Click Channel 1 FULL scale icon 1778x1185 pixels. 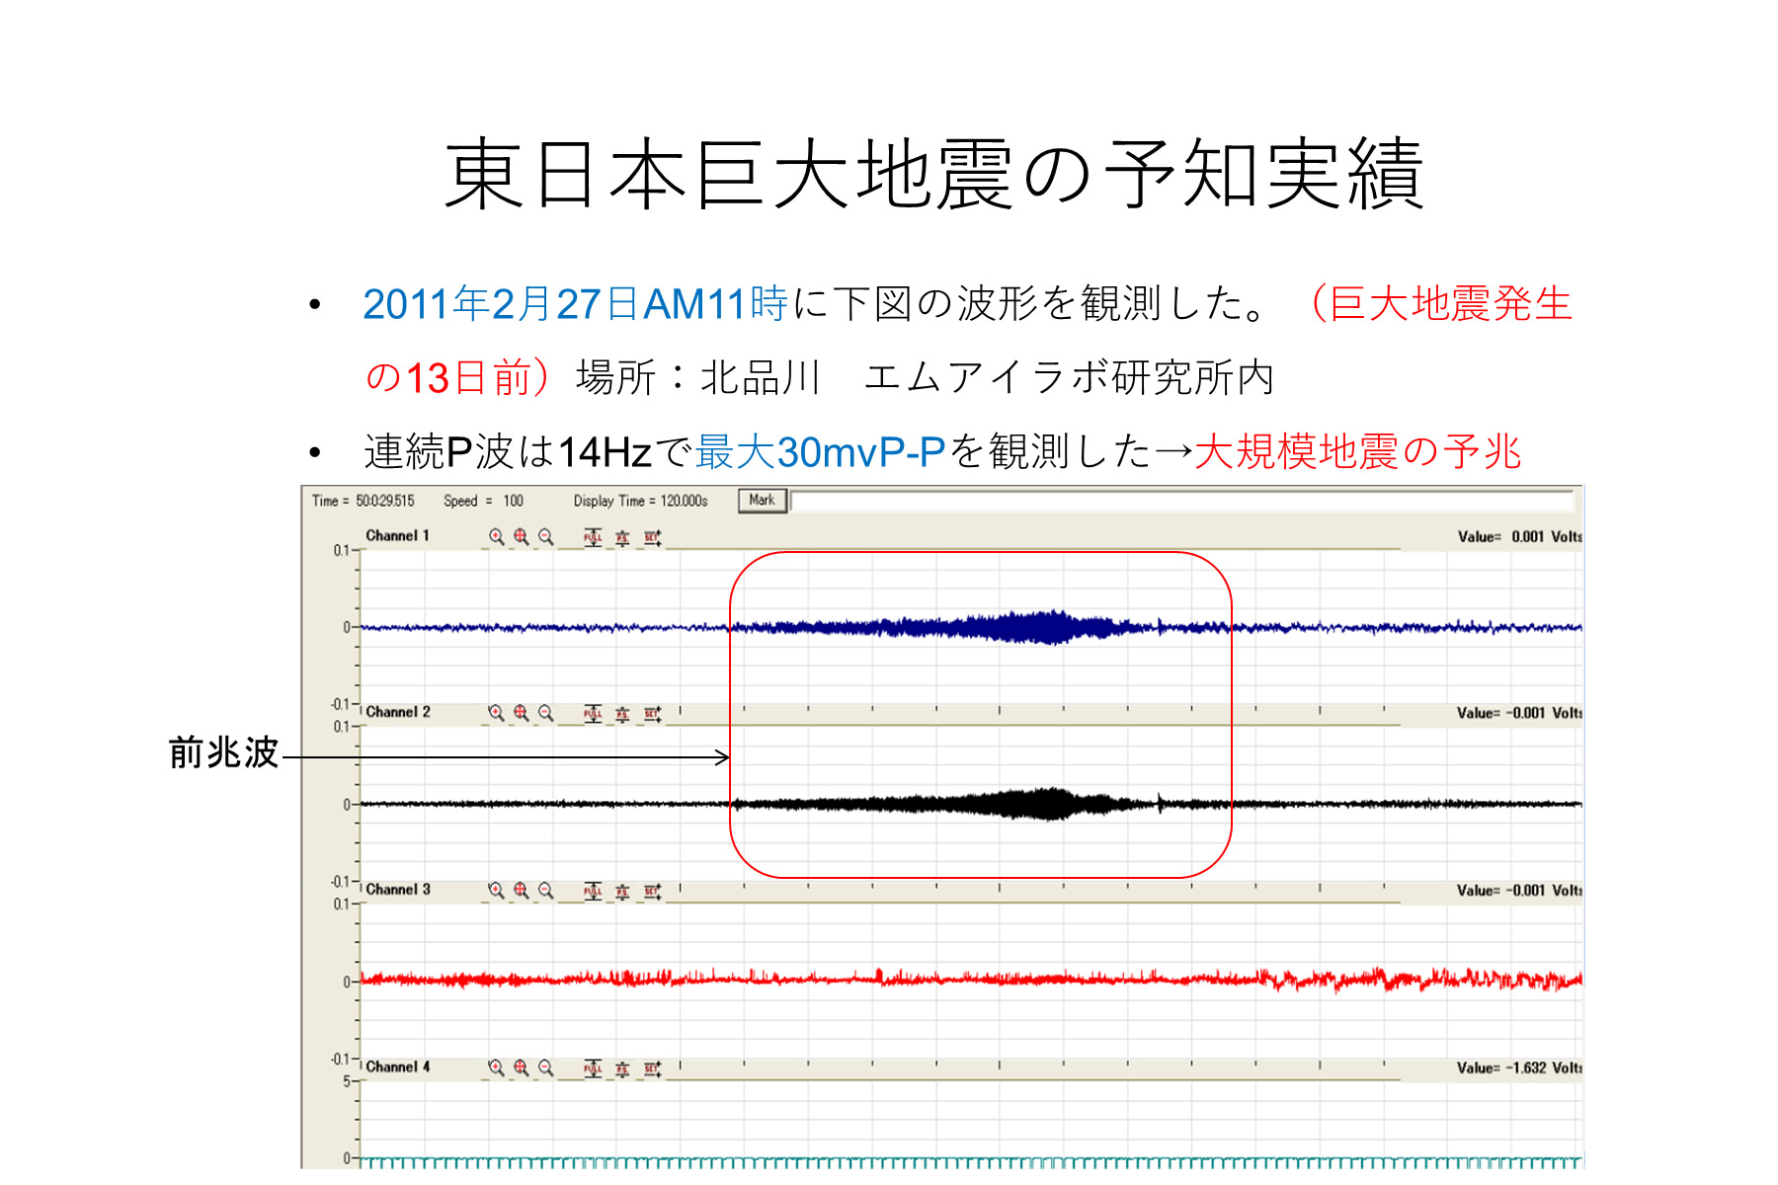(593, 537)
